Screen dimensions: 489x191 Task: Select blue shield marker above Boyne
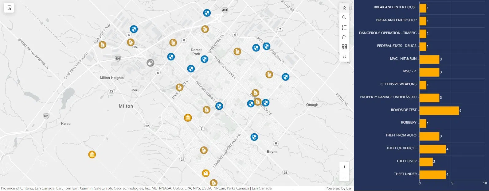click(254, 137)
